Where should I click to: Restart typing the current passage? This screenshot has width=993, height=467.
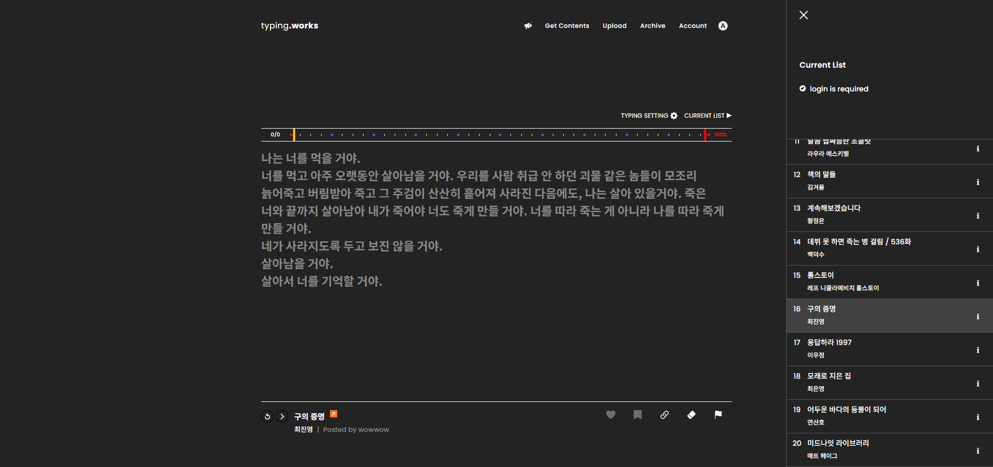[267, 416]
